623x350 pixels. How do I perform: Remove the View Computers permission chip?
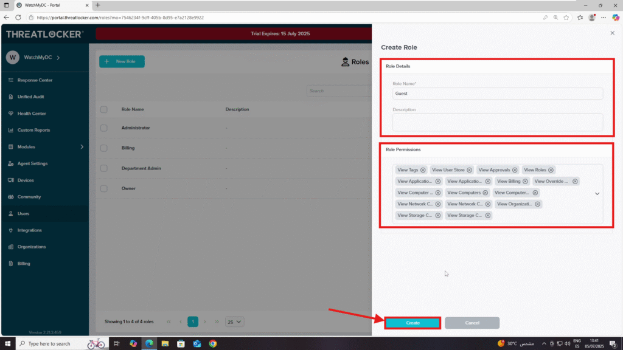485,193
